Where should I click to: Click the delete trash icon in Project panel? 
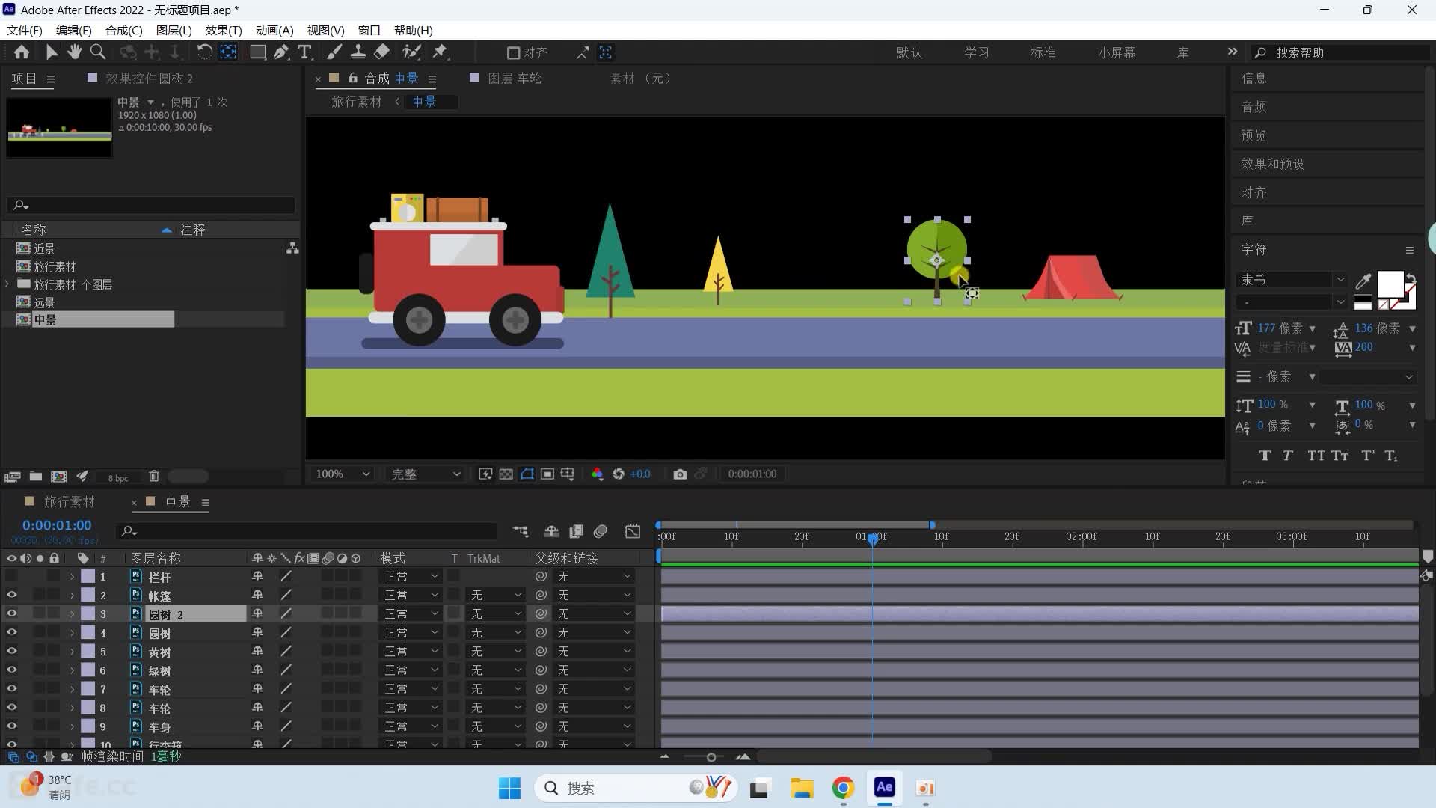(153, 477)
